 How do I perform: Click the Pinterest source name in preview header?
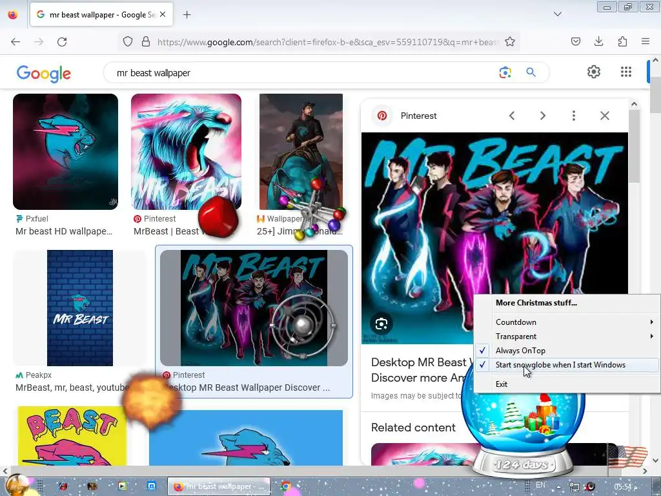pyautogui.click(x=418, y=116)
